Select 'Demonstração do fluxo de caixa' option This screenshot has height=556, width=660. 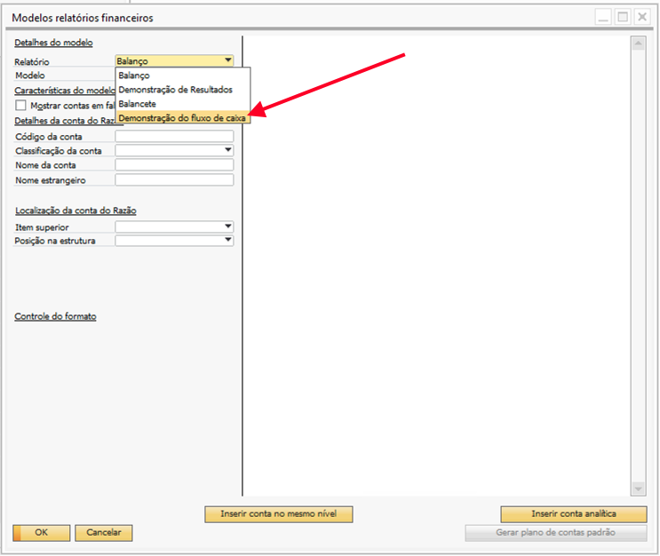(x=183, y=117)
